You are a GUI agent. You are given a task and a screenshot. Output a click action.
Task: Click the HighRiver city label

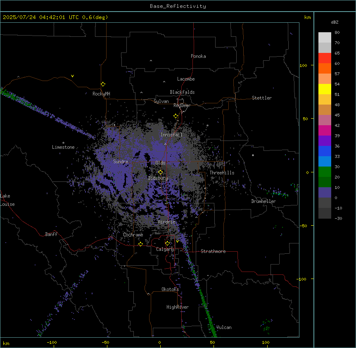178,307
